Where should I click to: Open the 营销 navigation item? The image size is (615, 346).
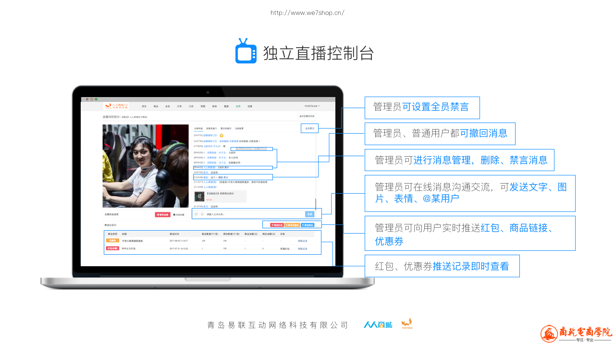tap(203, 106)
